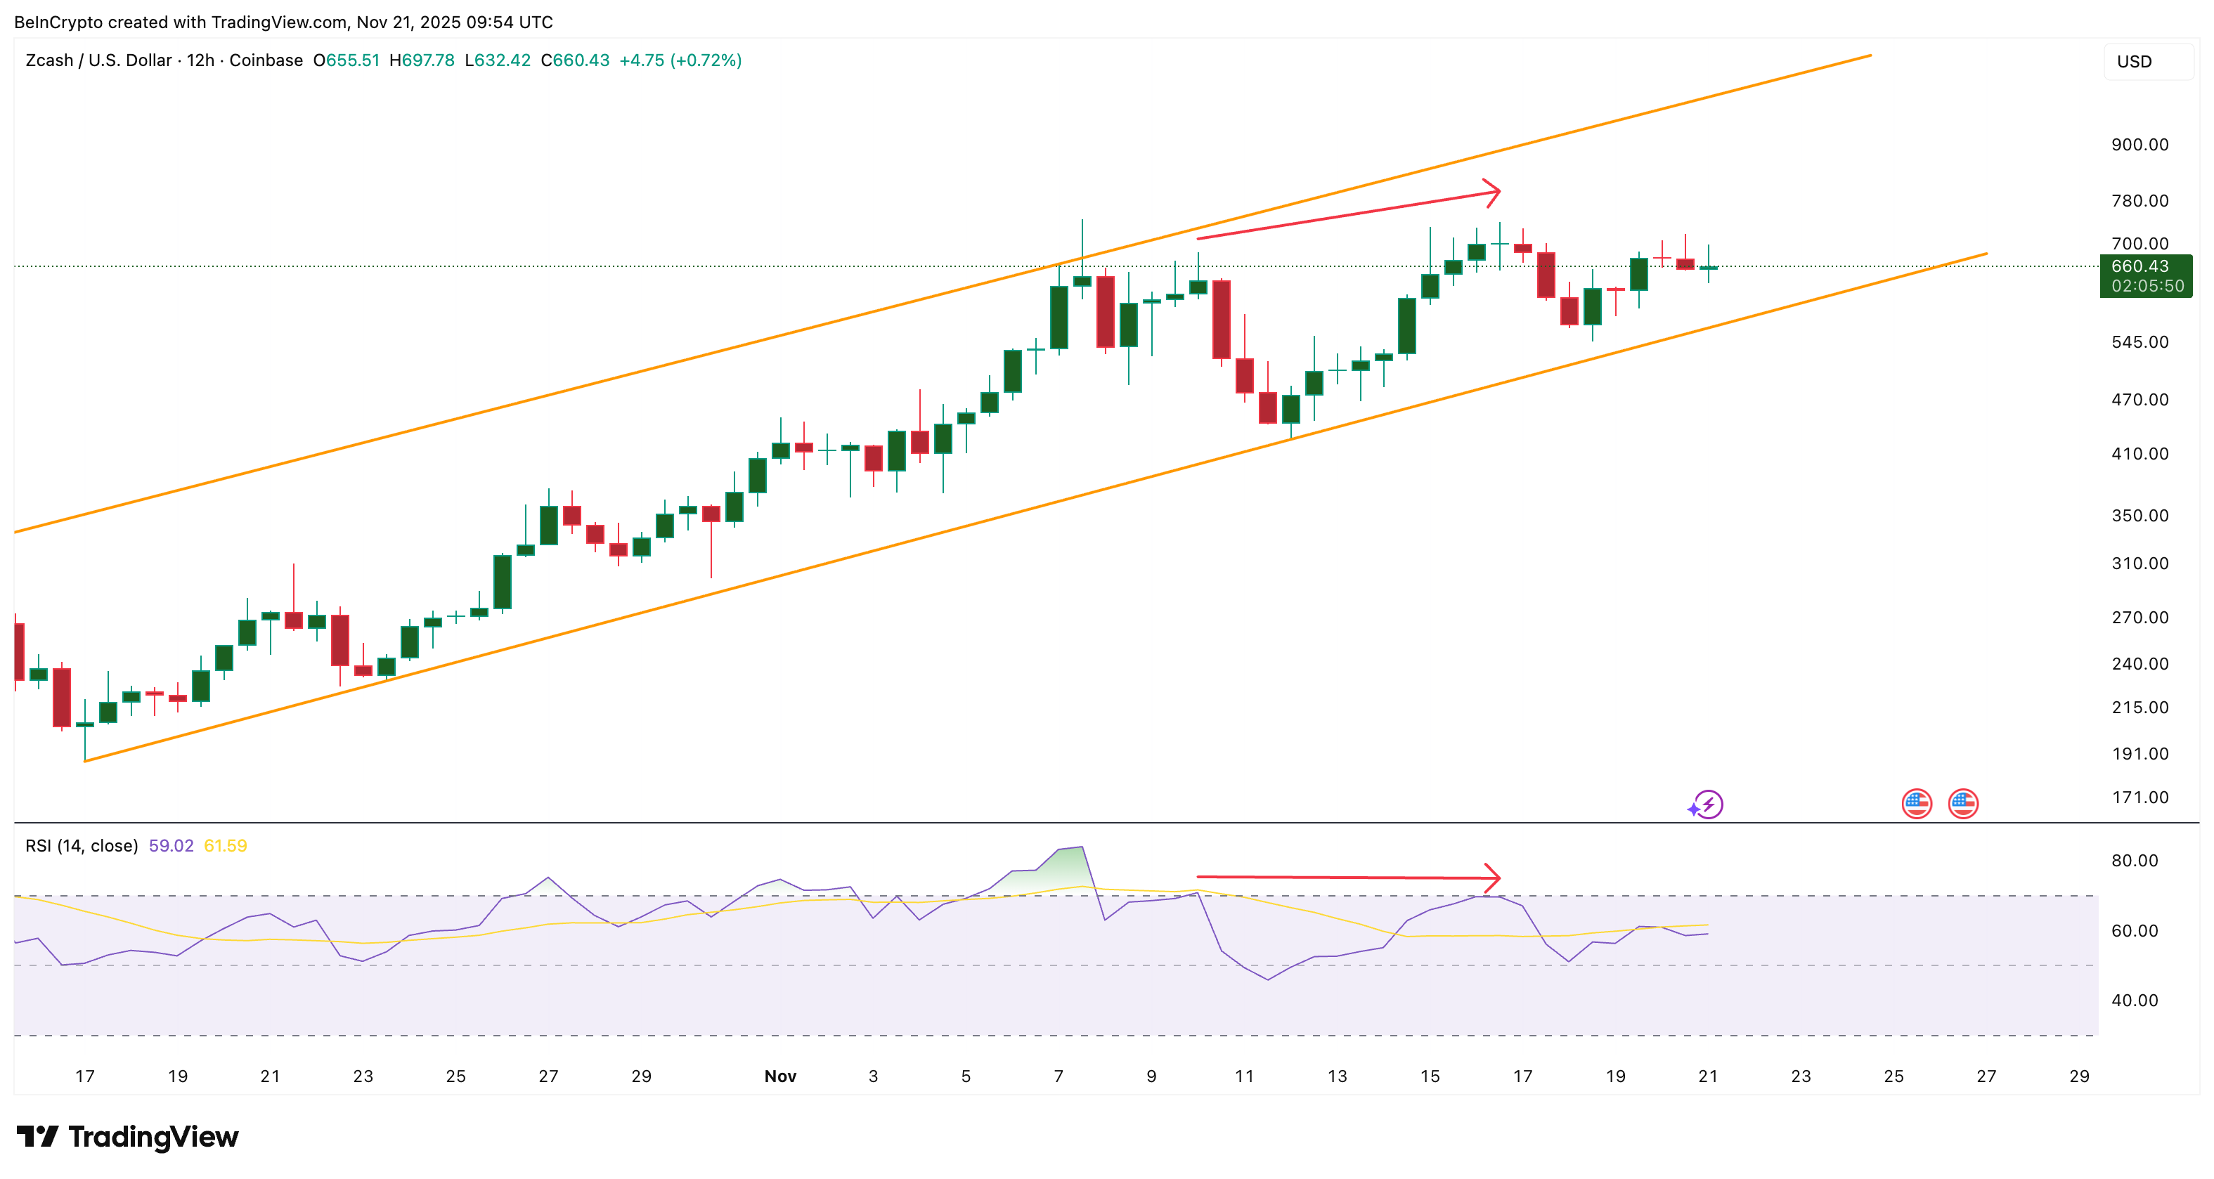Click the close value C660.43 in the legend
The image size is (2214, 1179).
click(x=576, y=60)
